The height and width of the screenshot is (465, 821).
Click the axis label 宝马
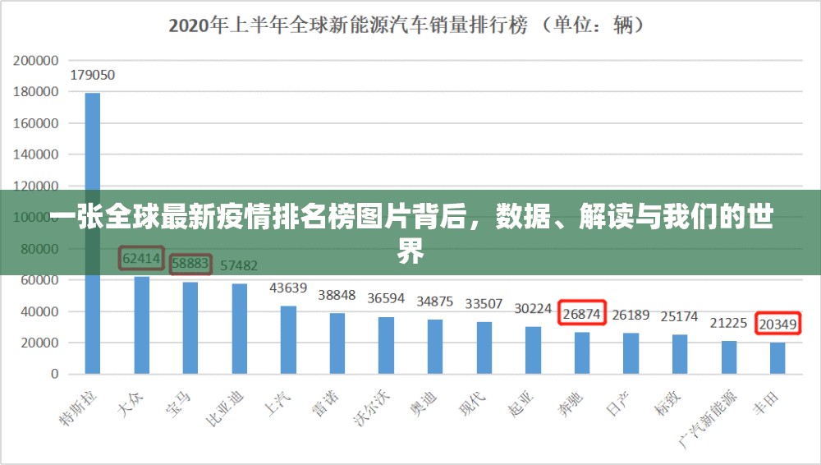click(x=178, y=404)
